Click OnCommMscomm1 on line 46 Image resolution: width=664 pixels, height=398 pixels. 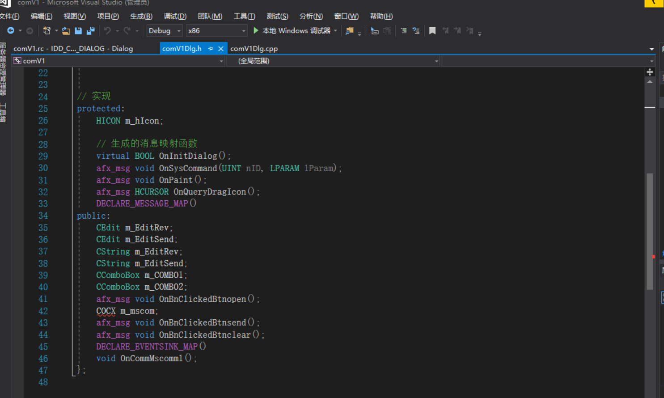(x=152, y=358)
